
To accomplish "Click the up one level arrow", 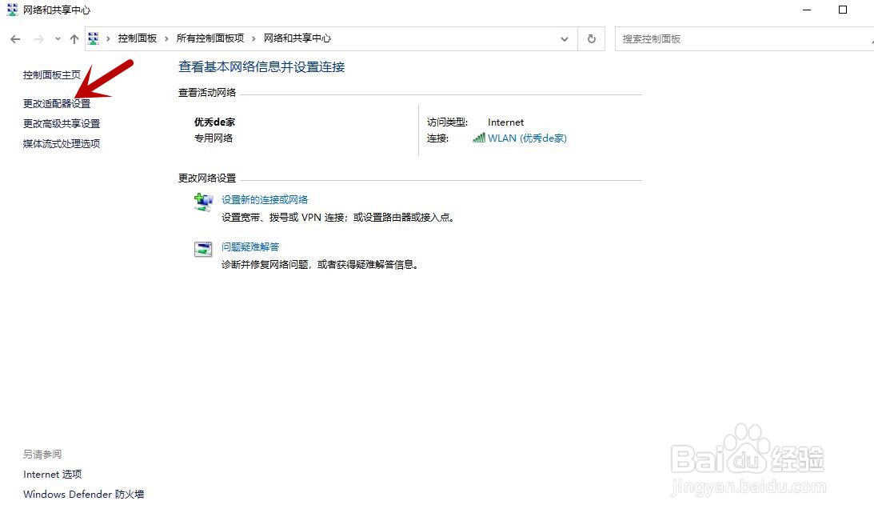I will click(x=74, y=38).
